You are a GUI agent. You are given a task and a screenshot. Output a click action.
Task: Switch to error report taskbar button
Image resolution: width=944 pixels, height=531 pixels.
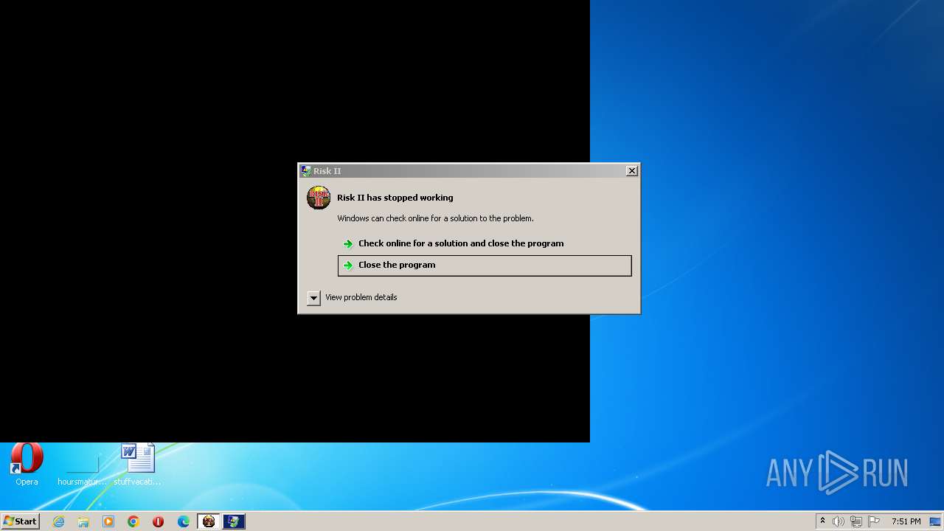click(x=234, y=521)
